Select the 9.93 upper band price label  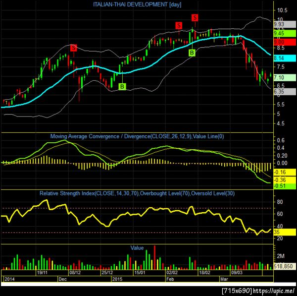tap(285, 24)
